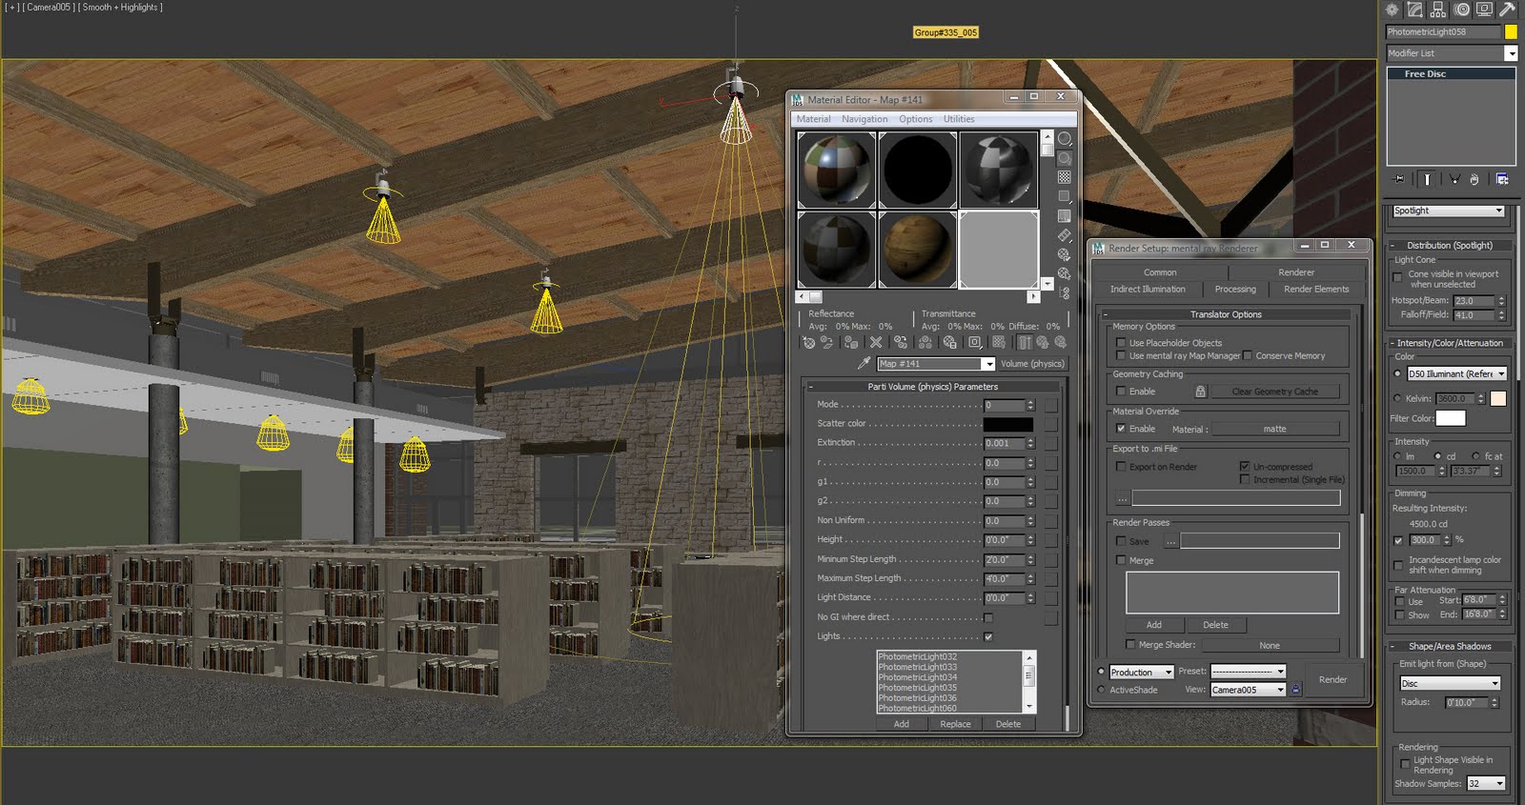Click the Render button
Image resolution: width=1525 pixels, height=805 pixels.
point(1332,679)
